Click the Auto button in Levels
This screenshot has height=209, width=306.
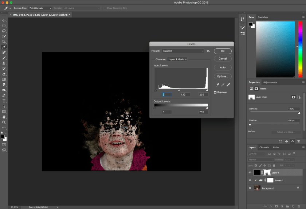[223, 67]
